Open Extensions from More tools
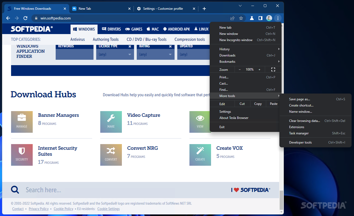Image resolution: width=354 pixels, height=216 pixels. point(315,127)
